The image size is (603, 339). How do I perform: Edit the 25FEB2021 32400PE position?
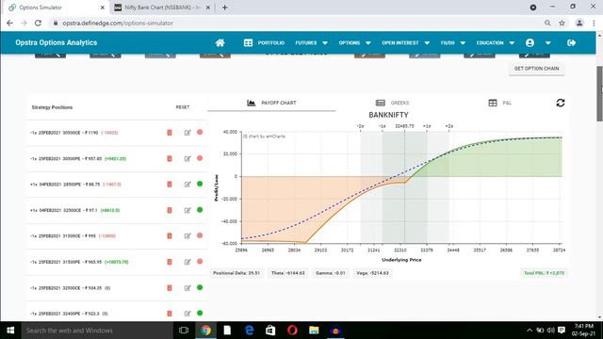pyautogui.click(x=187, y=314)
